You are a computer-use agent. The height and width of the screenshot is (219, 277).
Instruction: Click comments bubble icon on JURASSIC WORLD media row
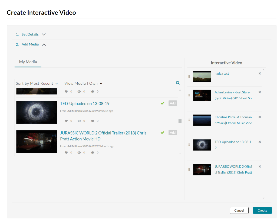(93, 152)
